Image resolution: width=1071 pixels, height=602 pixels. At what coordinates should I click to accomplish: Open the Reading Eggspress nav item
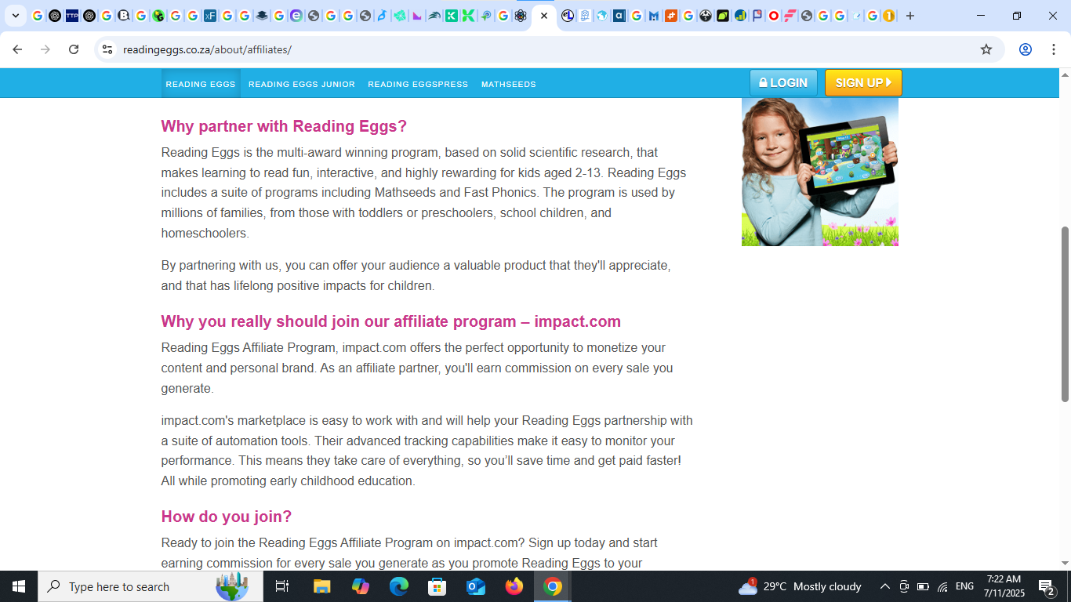pos(418,84)
